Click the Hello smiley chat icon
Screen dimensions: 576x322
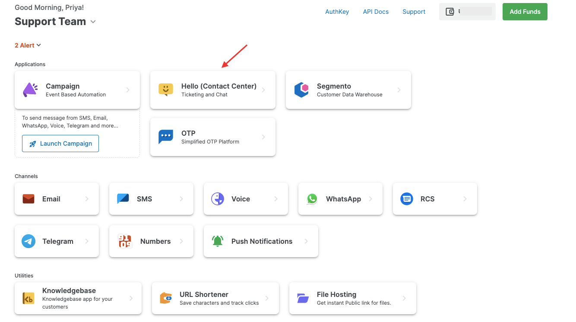point(166,90)
